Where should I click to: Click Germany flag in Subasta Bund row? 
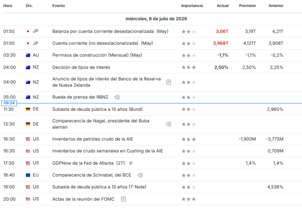28,109
